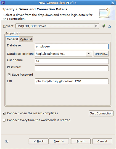Click the User name field with sa
Viewport: 116px width, 149px height.
coord(72,61)
